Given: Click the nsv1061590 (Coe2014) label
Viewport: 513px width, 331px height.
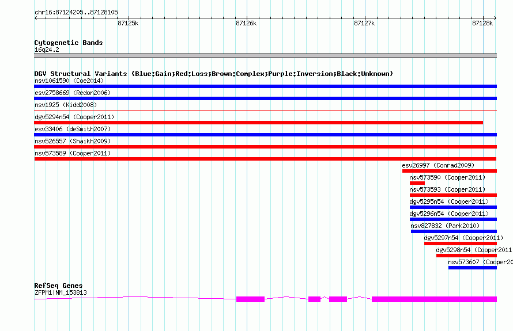Looking at the screenshot, I should coord(69,81).
